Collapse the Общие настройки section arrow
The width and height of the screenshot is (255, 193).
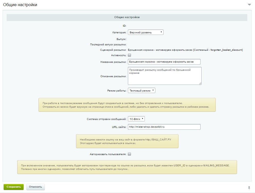249,5
